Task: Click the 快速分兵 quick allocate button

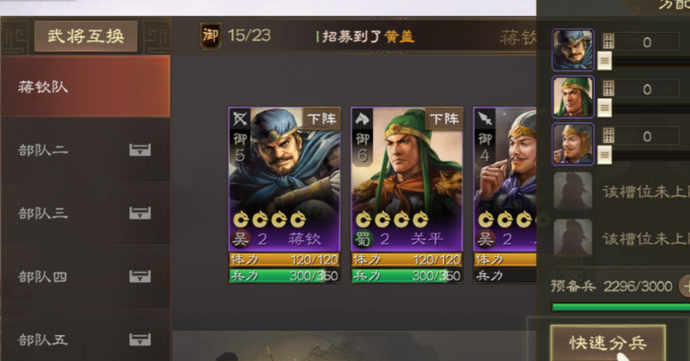Action: [608, 343]
